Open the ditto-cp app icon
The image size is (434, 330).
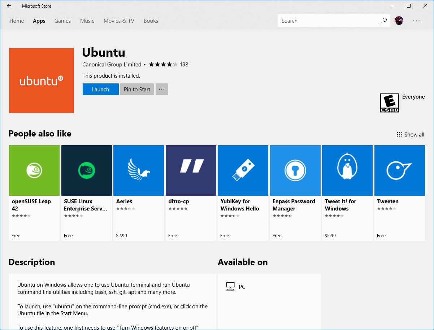pos(191,170)
